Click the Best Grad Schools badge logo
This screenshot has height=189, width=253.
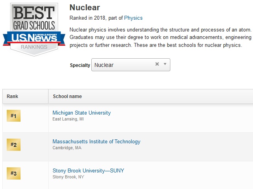click(34, 30)
